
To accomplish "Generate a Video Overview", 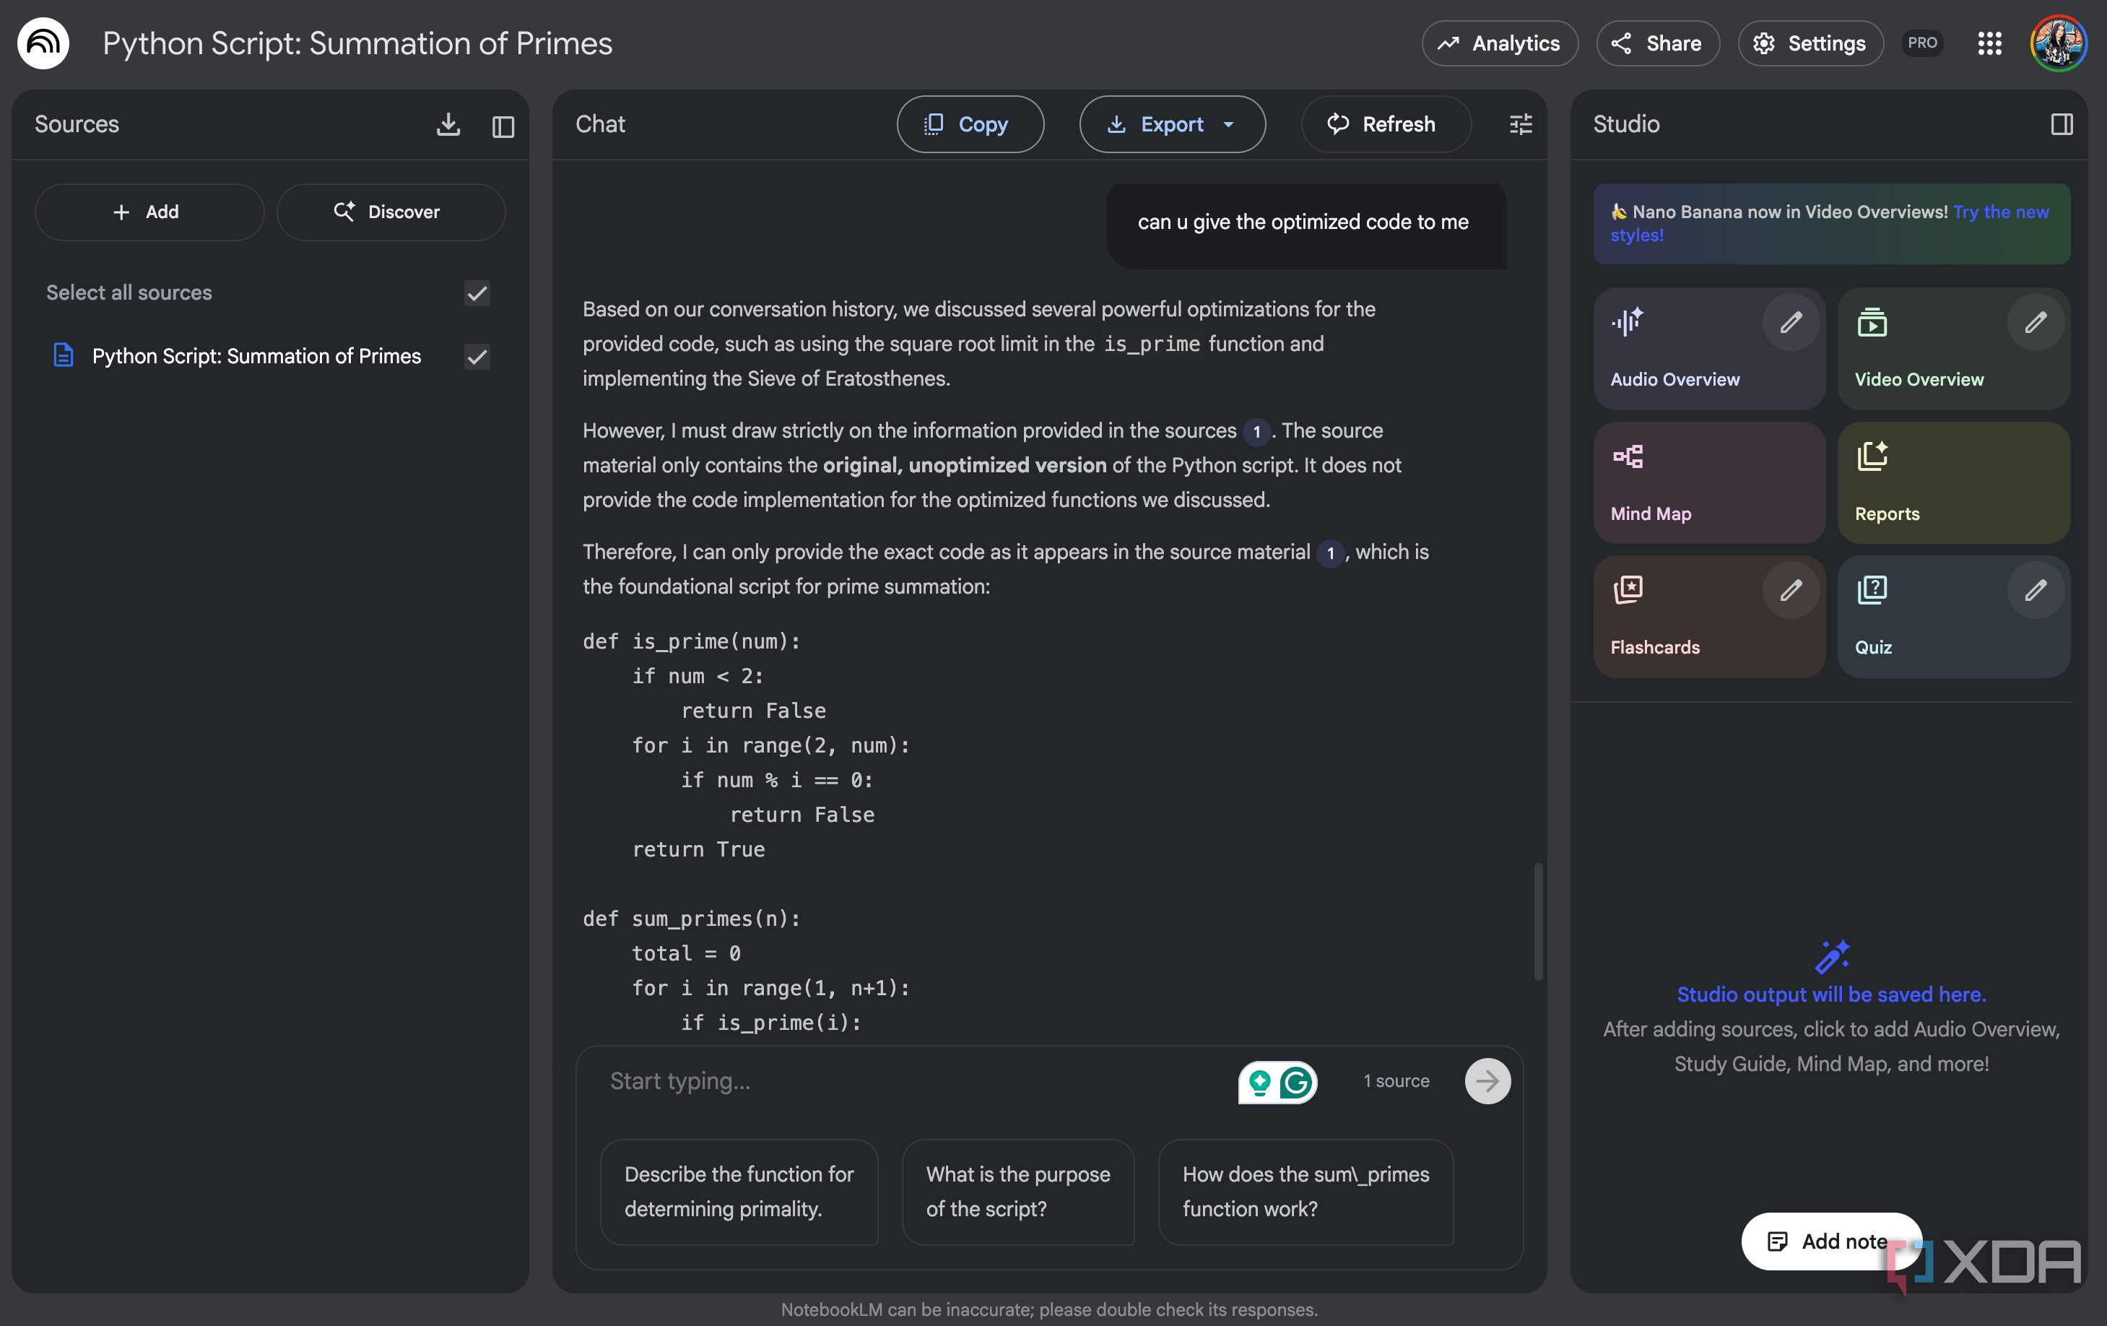I will click(1953, 348).
